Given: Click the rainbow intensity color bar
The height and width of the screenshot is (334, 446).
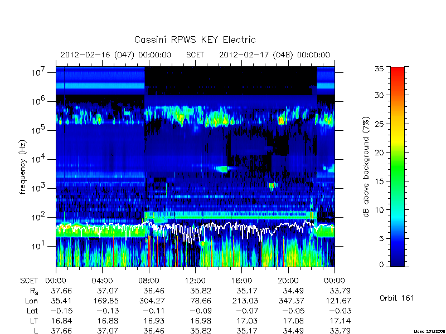Looking at the screenshot, I should 397,166.
